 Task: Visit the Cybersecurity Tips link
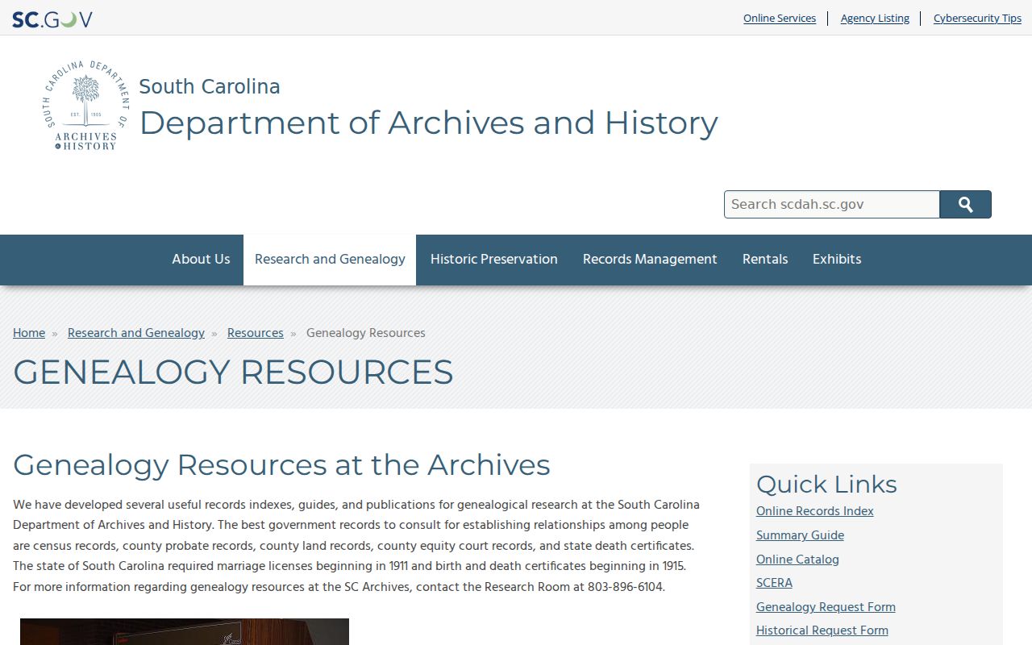click(x=977, y=19)
